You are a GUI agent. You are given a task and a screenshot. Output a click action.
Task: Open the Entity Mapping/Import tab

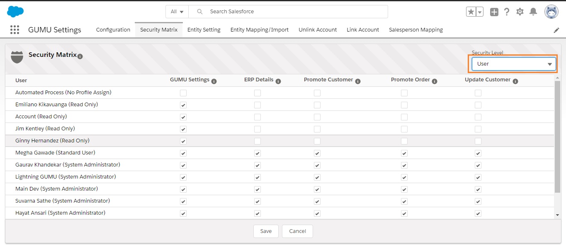260,30
